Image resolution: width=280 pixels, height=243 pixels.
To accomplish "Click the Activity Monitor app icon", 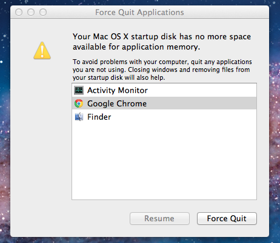I will (x=79, y=90).
